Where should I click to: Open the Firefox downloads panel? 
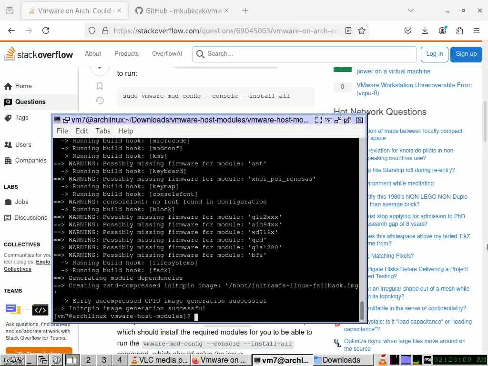(x=425, y=30)
